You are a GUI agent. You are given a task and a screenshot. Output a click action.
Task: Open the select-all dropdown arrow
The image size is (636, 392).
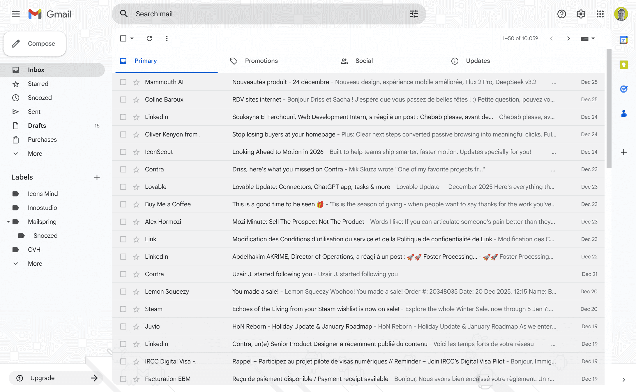tap(132, 38)
